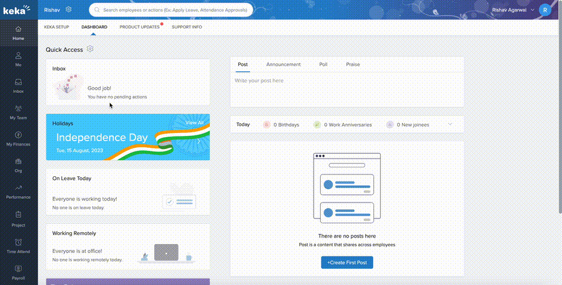
Task: Open the Inbox sidebar icon
Action: pos(18,85)
